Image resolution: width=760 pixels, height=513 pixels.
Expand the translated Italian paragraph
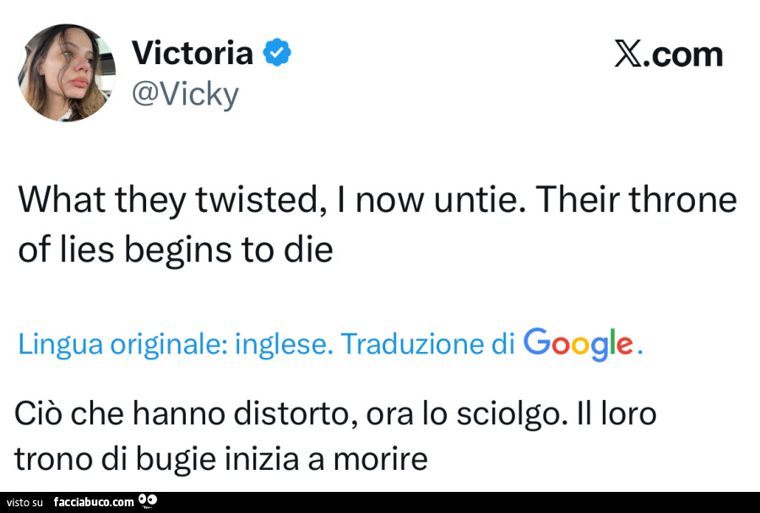[x=338, y=435]
